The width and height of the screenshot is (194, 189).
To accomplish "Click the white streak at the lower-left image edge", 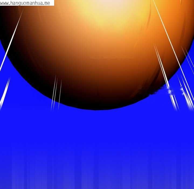I will tap(5, 93).
